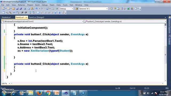Click the Toolbox toolbar icon with crossed tools
Viewport: 171px width, 96px height.
[125, 9]
